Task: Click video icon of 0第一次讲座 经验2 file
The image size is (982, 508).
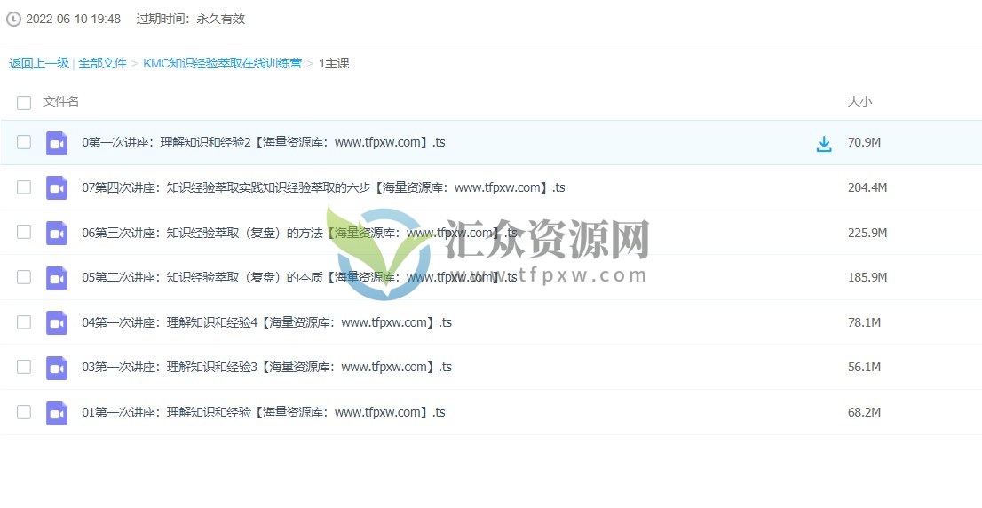Action: 57,143
